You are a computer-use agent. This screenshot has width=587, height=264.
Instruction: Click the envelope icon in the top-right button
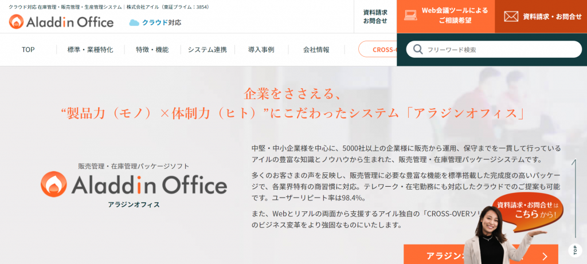pyautogui.click(x=511, y=17)
